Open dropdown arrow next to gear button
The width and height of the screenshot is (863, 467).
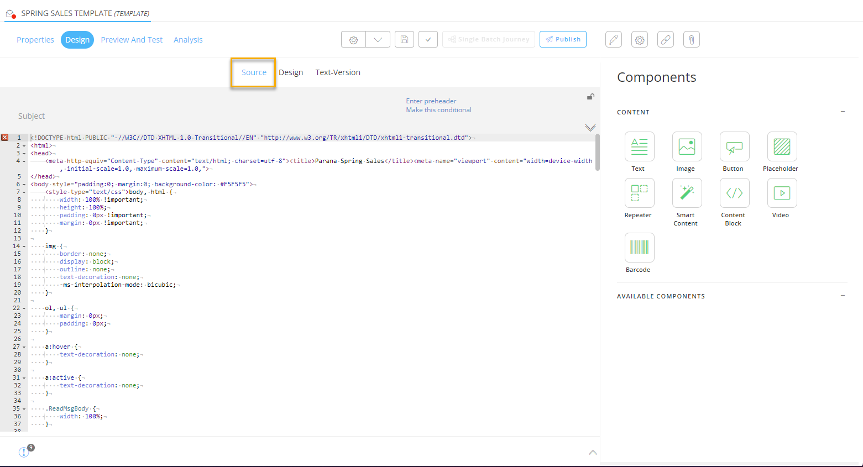click(378, 39)
